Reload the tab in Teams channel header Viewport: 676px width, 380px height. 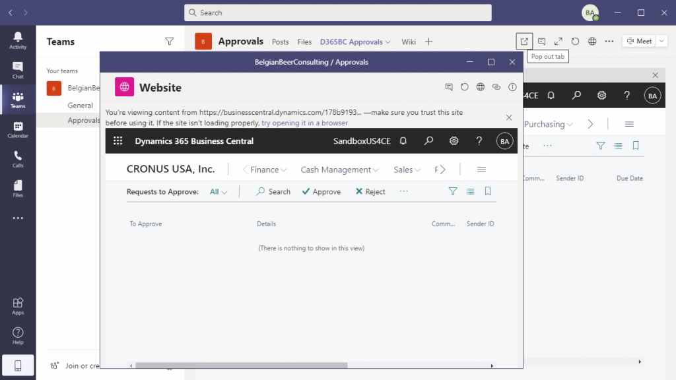pyautogui.click(x=575, y=42)
